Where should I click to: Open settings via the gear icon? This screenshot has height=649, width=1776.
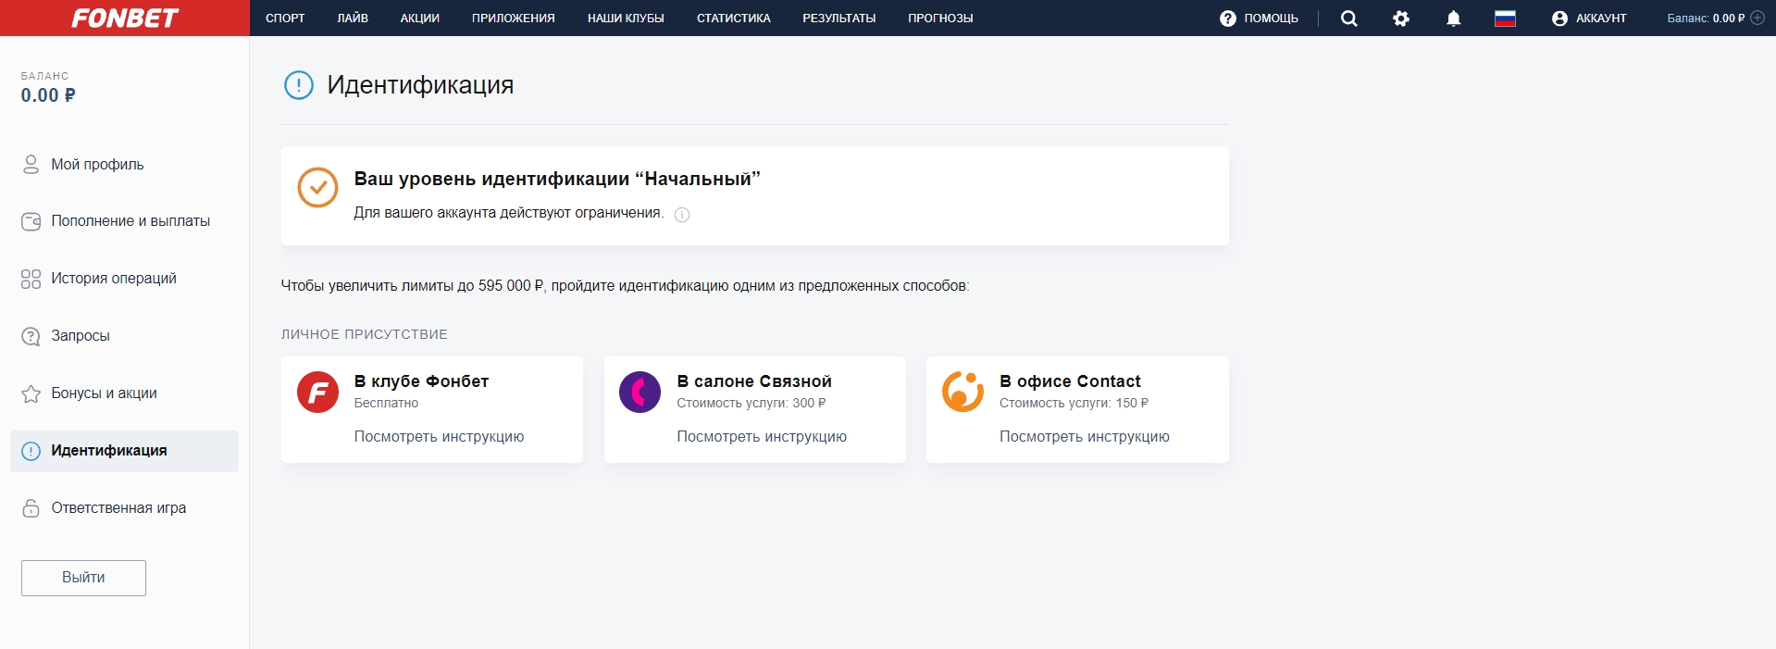coord(1400,19)
